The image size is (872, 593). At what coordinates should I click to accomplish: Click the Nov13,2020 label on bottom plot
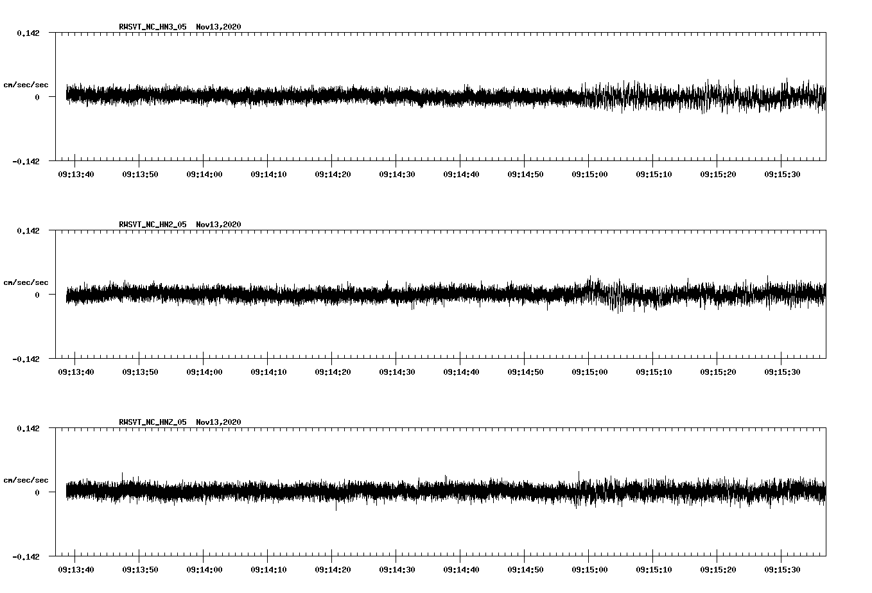click(x=218, y=422)
